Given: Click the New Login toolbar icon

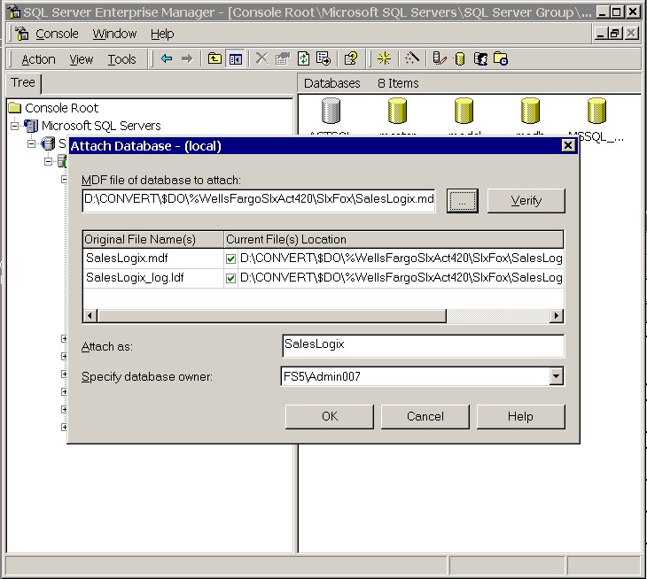Looking at the screenshot, I should [480, 58].
